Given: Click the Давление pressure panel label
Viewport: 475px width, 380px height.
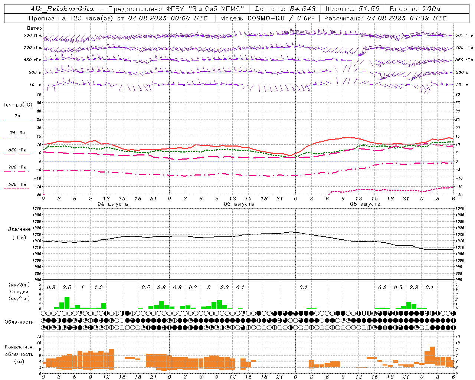Looking at the screenshot, I should click(x=19, y=229).
